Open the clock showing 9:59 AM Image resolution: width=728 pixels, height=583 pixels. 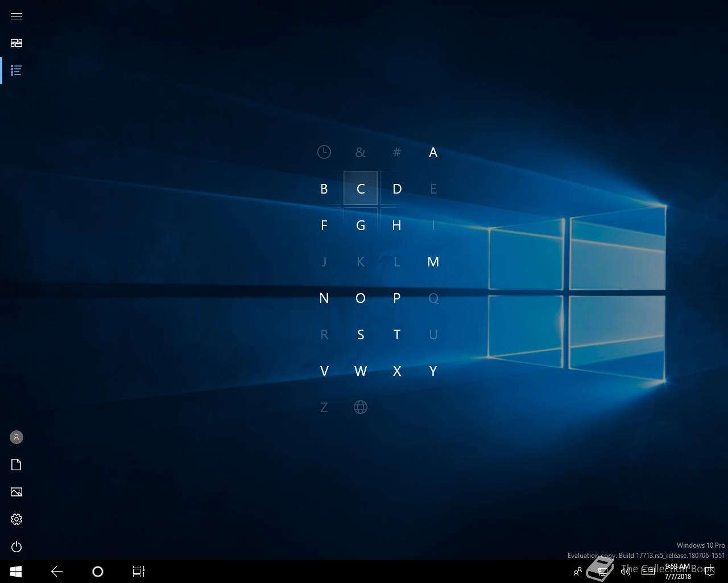(x=677, y=572)
